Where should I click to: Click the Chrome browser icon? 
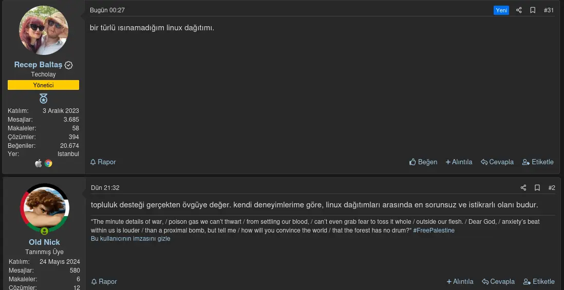pos(49,164)
